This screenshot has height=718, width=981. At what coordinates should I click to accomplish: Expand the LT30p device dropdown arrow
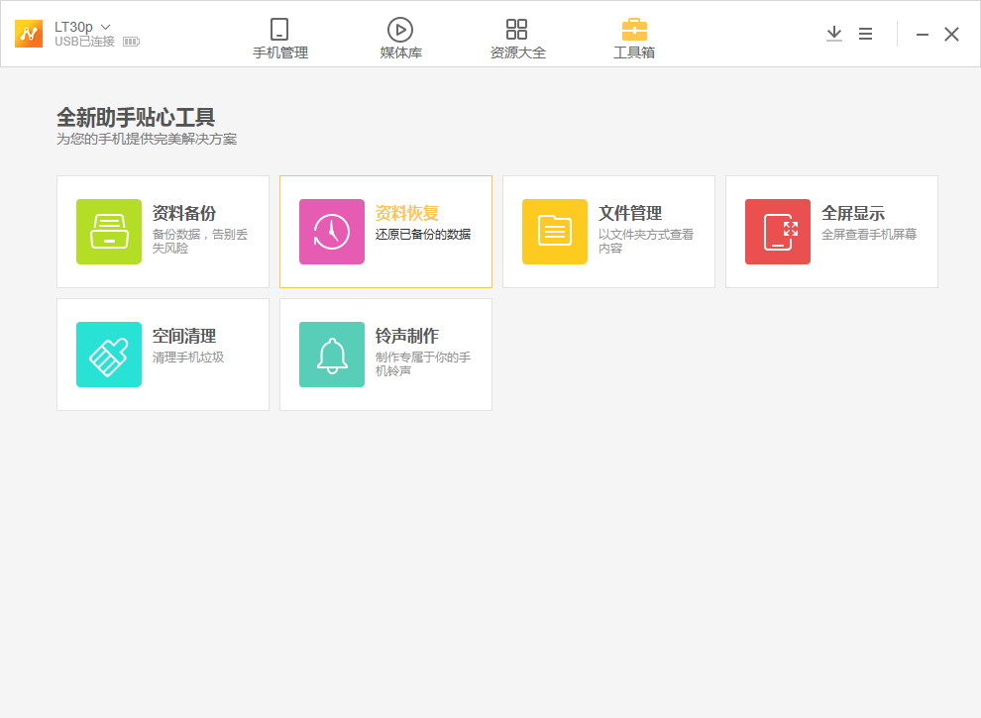[x=106, y=27]
